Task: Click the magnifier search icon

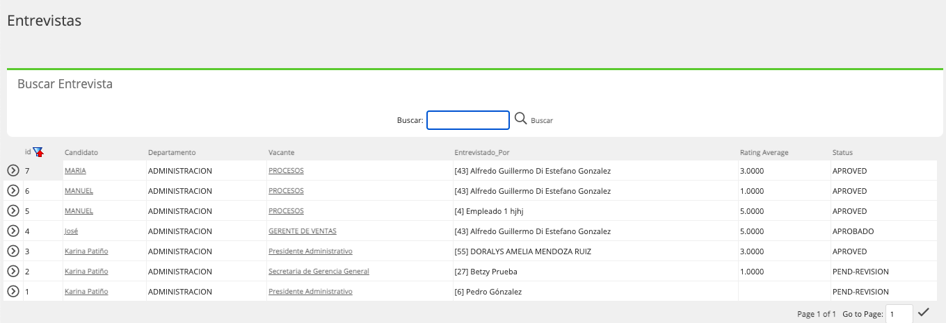Action: tap(520, 119)
